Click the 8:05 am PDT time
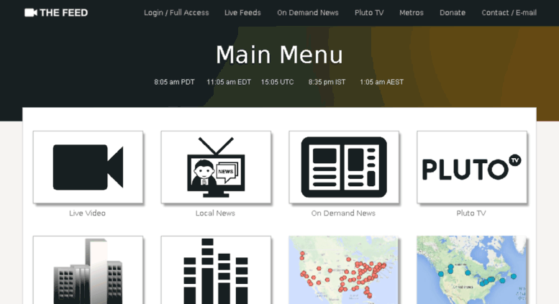Viewport: 559px width, 304px height. coord(174,82)
